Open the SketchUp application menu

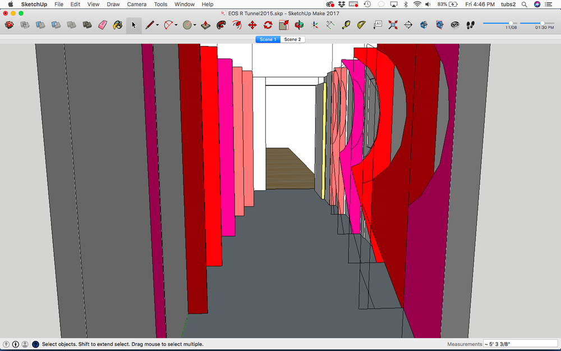point(34,4)
